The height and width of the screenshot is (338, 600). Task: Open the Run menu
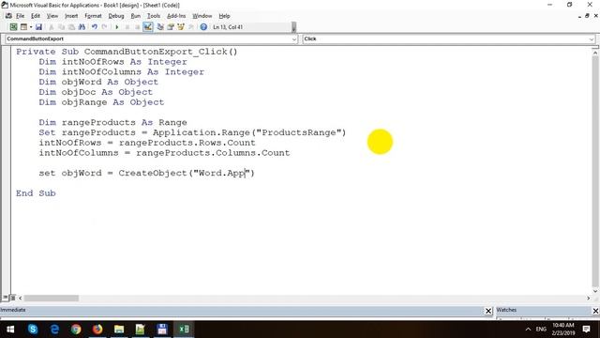click(135, 16)
